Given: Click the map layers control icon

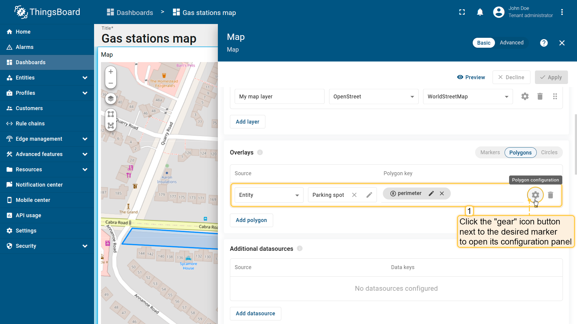Looking at the screenshot, I should 111,98.
